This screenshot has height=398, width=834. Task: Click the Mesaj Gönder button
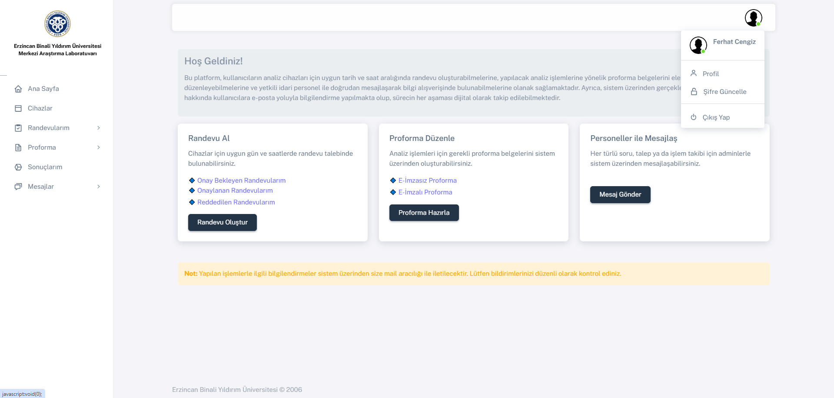coord(620,194)
